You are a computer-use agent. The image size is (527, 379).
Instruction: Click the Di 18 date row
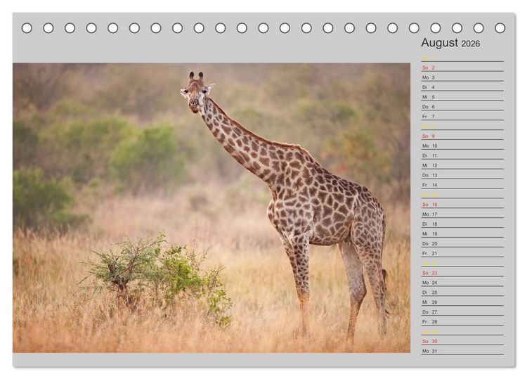point(462,224)
